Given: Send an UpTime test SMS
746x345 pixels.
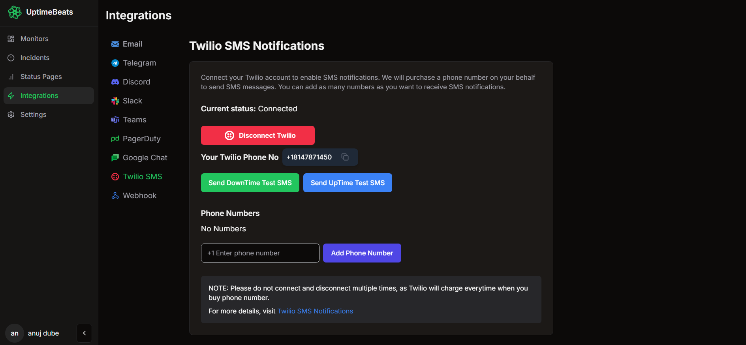Looking at the screenshot, I should coord(348,183).
